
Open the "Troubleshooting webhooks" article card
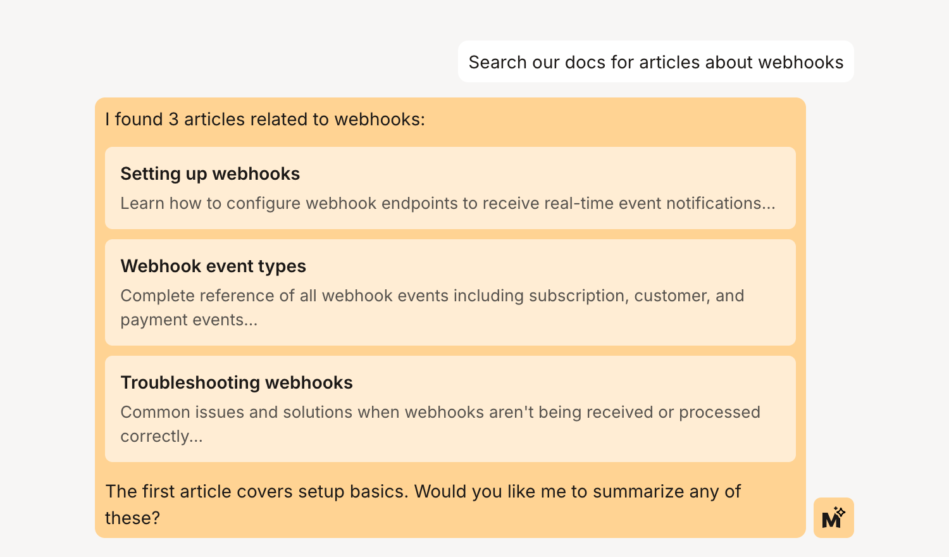(x=450, y=409)
